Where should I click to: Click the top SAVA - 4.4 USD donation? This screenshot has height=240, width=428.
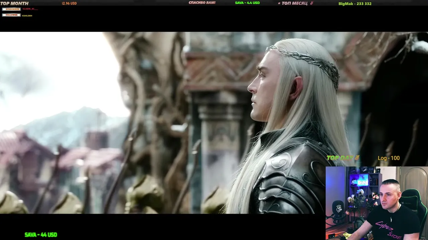(x=247, y=3)
